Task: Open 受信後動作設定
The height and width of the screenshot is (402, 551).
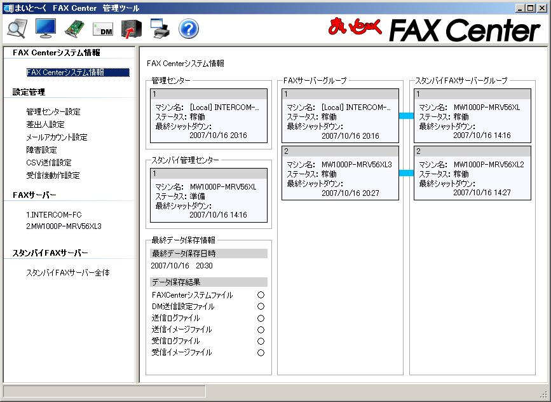Action: [53, 175]
